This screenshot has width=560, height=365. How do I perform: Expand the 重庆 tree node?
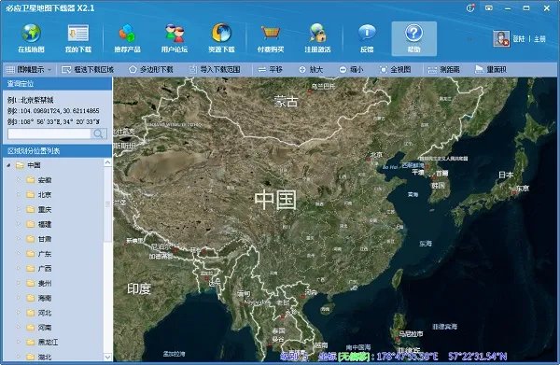(19, 209)
